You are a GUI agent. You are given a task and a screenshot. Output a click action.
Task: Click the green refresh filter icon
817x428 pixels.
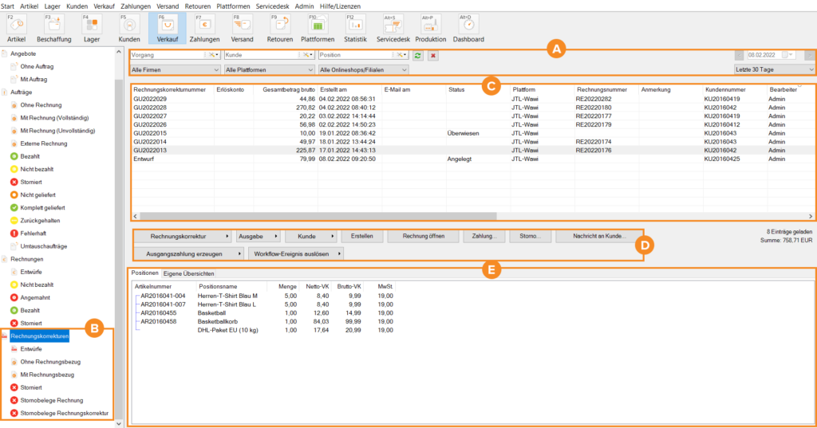(x=417, y=55)
